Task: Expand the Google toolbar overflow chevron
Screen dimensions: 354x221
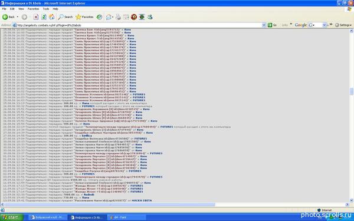Action: [331, 24]
